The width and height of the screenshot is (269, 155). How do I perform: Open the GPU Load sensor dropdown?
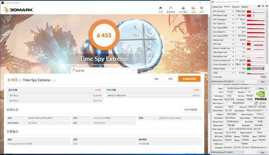[x=233, y=44]
